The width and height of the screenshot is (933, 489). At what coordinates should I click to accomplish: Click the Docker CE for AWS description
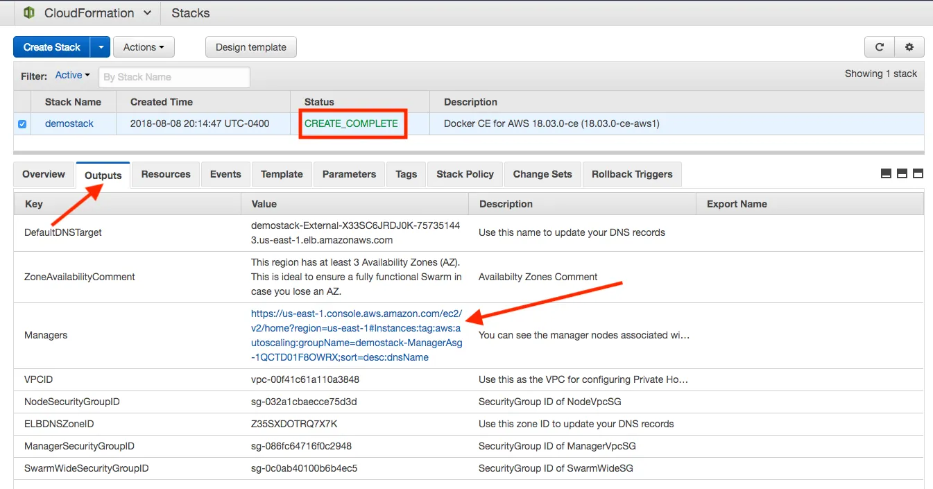click(x=551, y=123)
